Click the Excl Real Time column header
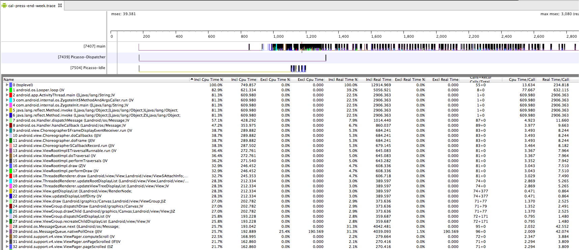The image size is (579, 250). point(445,80)
